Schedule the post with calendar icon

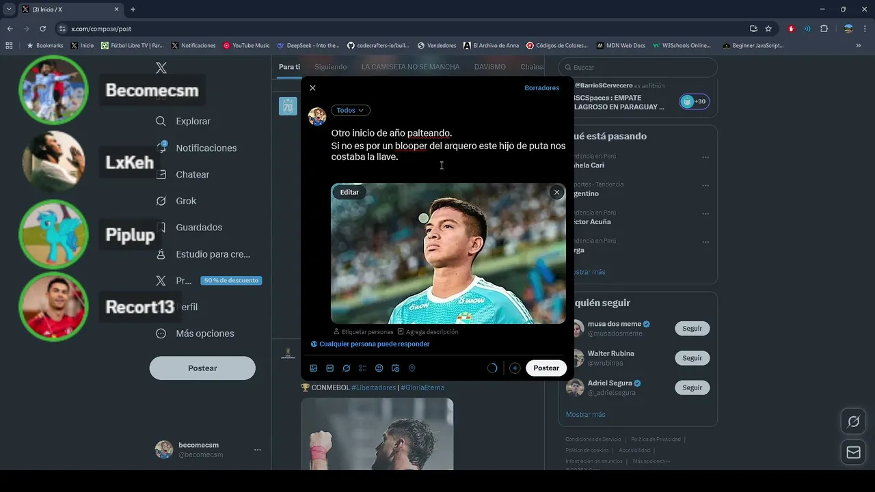(x=396, y=368)
